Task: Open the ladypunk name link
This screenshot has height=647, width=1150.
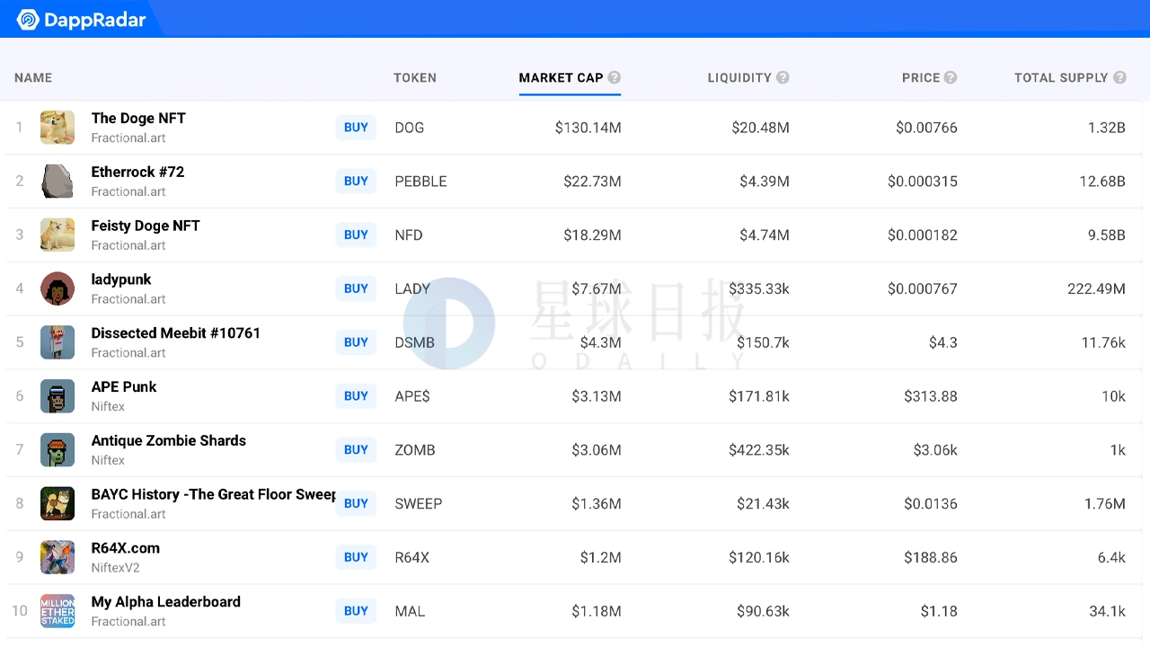Action: tap(121, 279)
